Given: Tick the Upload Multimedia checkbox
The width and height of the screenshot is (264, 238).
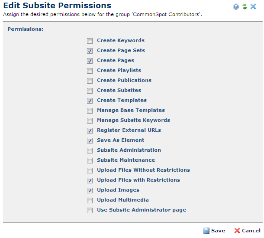Looking at the screenshot, I should point(90,200).
